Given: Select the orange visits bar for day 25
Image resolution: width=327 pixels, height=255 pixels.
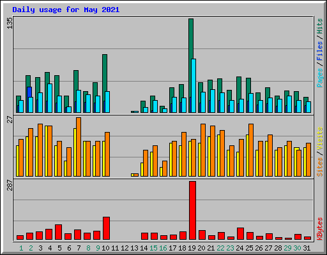Looking at the screenshot, I should (x=251, y=150).
